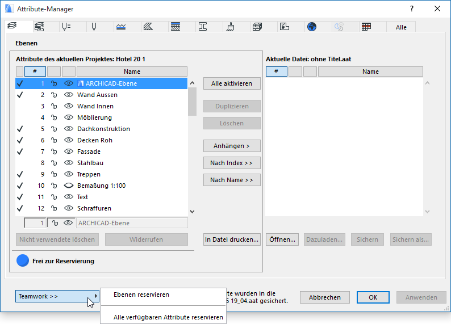The image size is (451, 324).
Task: Click the ARCHICAD logo in Attribute-Manager title bar
Action: [9, 9]
